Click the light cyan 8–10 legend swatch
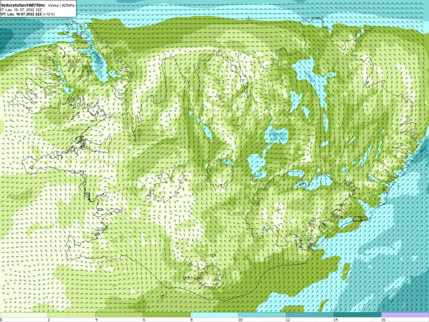The height and width of the screenshot is (322, 429). click(214, 315)
